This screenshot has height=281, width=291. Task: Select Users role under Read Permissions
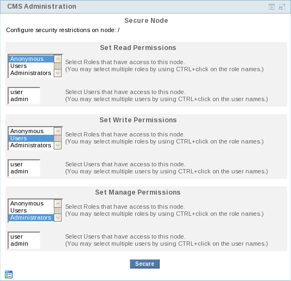click(x=31, y=66)
